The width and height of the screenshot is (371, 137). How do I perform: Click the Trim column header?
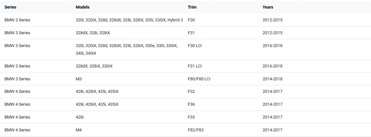[192, 7]
